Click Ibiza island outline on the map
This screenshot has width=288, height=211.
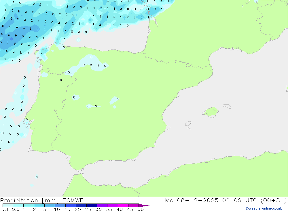tap(188, 123)
